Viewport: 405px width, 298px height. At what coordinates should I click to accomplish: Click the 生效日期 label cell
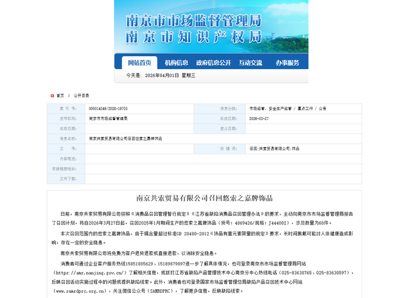click(x=66, y=129)
